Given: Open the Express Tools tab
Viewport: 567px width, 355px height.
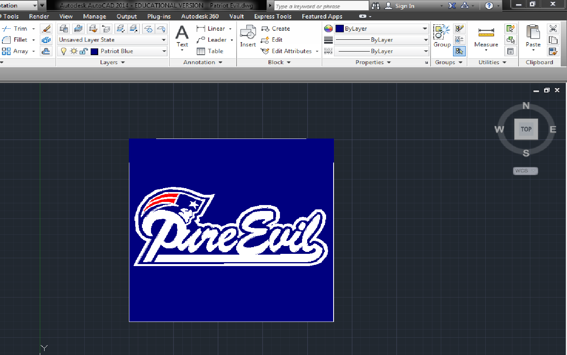Looking at the screenshot, I should pos(273,17).
